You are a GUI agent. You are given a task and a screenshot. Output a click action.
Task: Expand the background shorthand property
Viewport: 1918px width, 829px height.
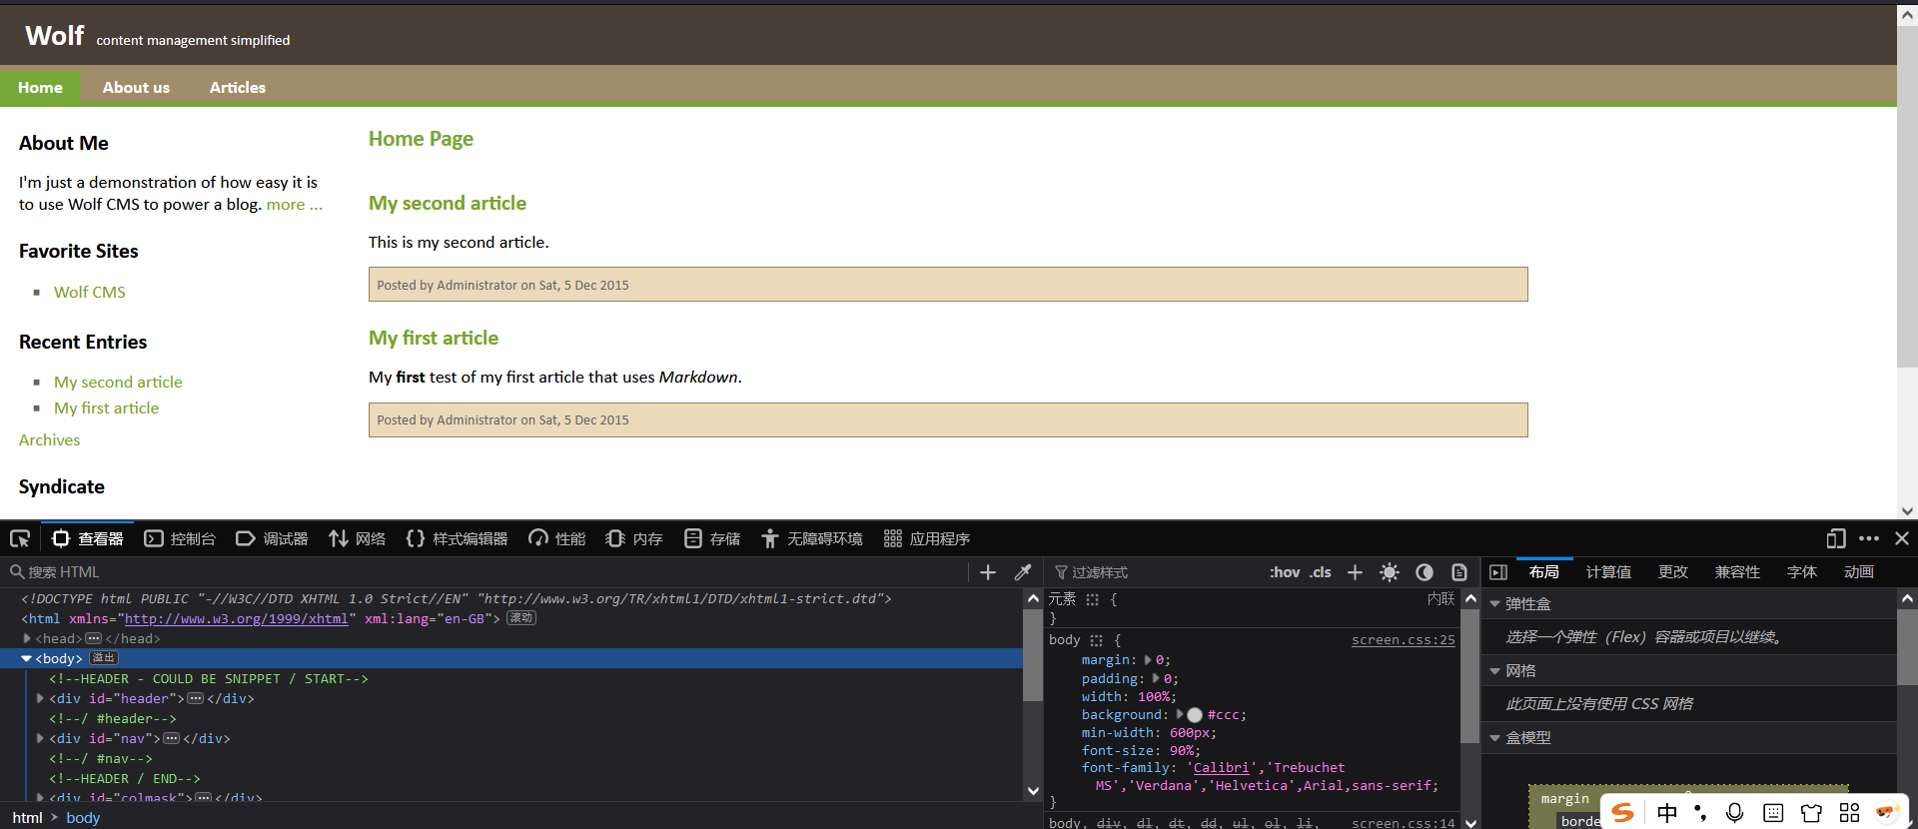(x=1180, y=715)
